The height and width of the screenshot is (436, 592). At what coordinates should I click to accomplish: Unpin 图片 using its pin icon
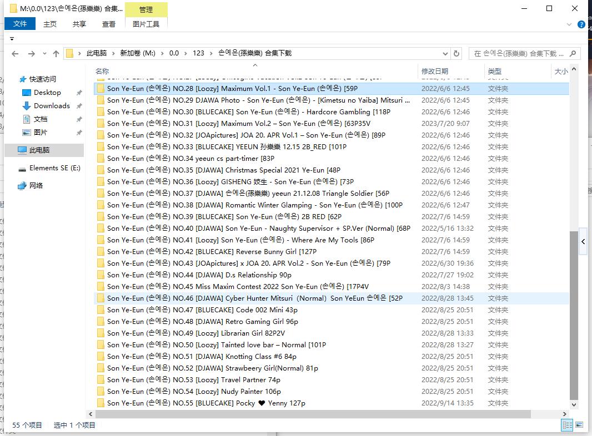[79, 133]
